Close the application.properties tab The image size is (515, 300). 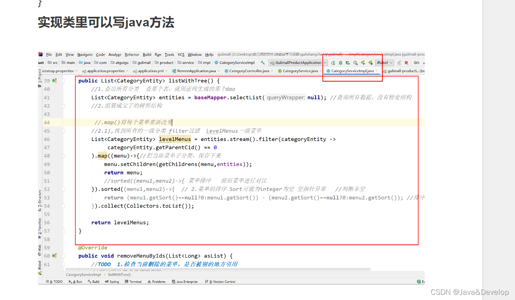coord(127,71)
